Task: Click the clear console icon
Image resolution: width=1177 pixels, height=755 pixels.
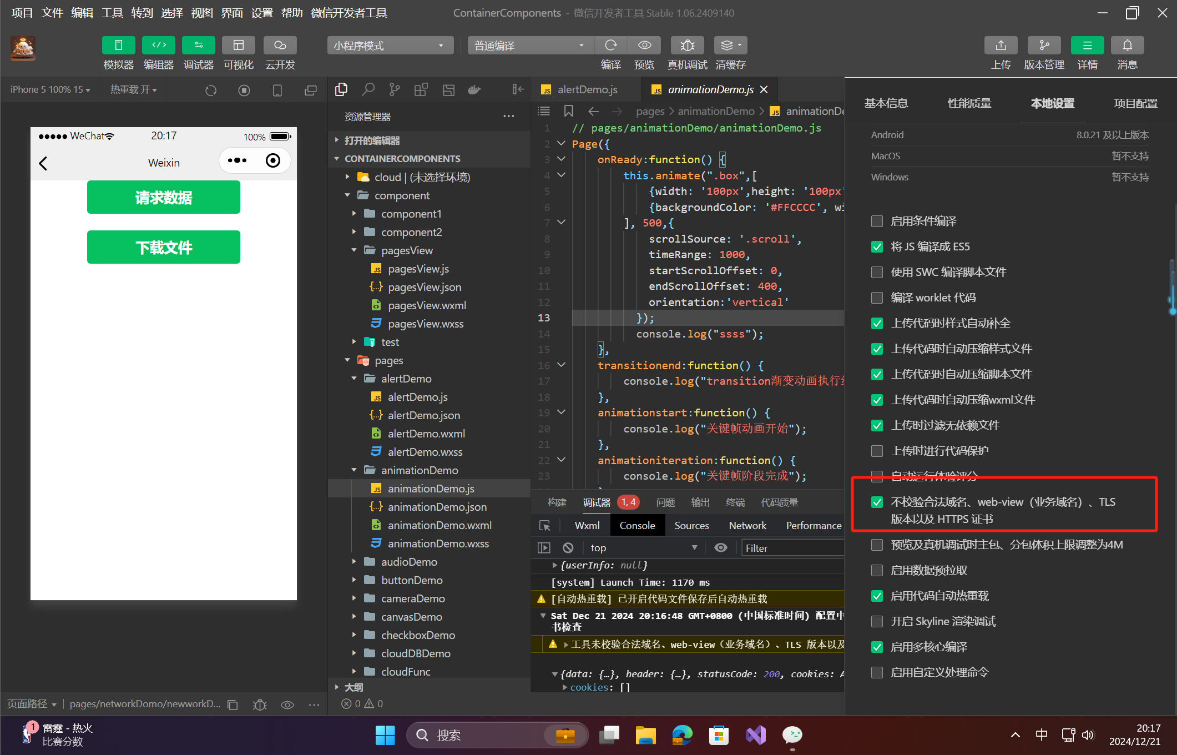Action: pyautogui.click(x=568, y=548)
